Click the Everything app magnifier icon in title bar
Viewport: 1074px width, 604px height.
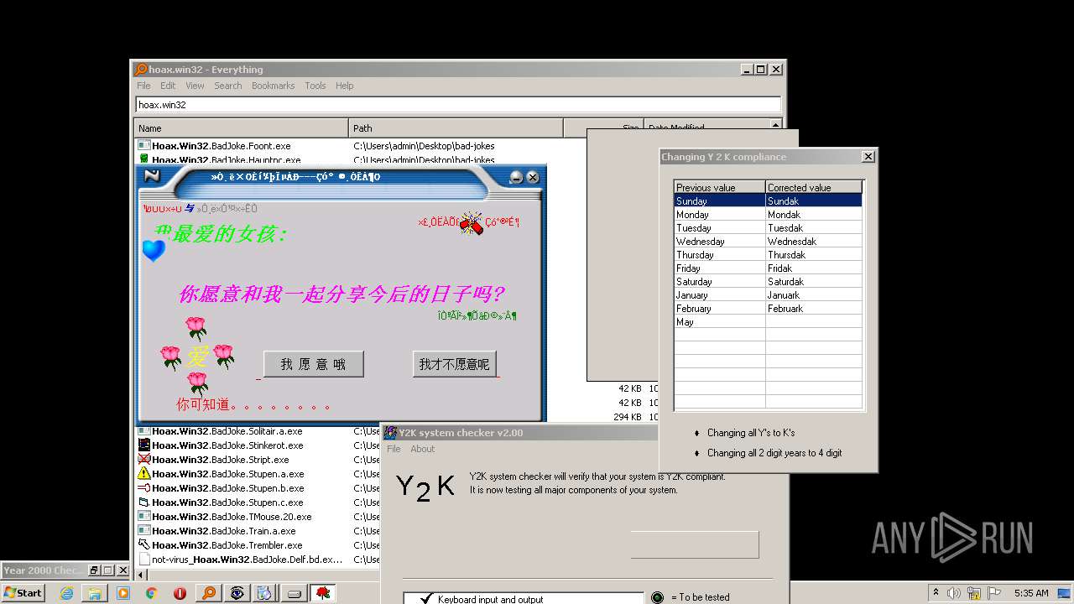click(142, 70)
